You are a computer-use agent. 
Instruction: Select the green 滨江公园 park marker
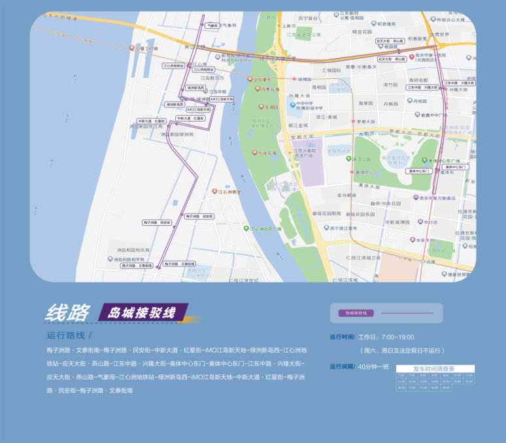pyautogui.click(x=348, y=158)
